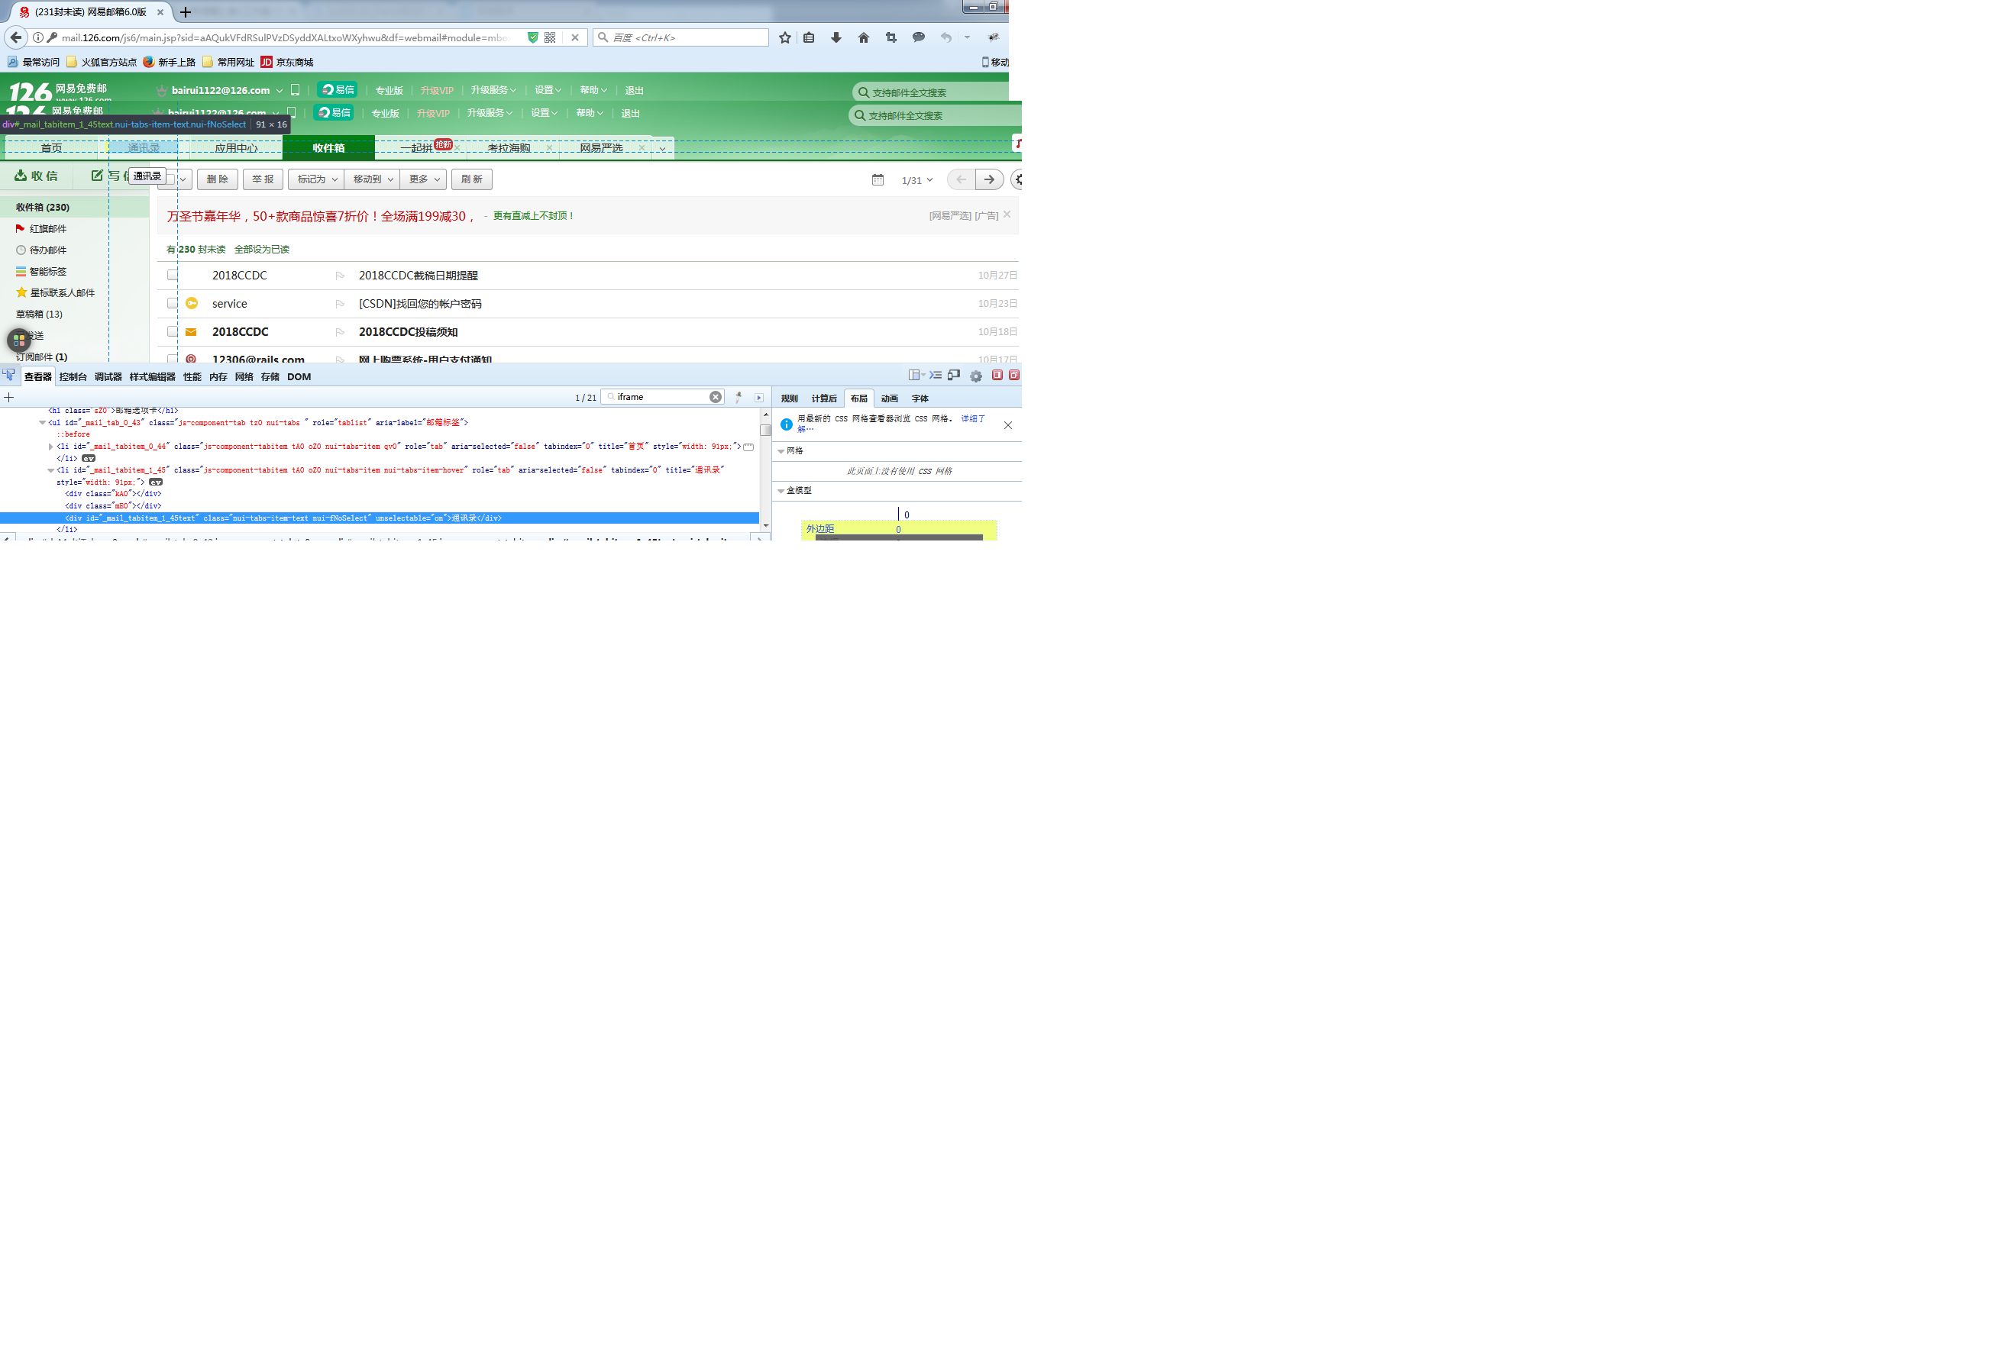
Task: Click the element picker icon in devtools
Action: click(x=8, y=375)
